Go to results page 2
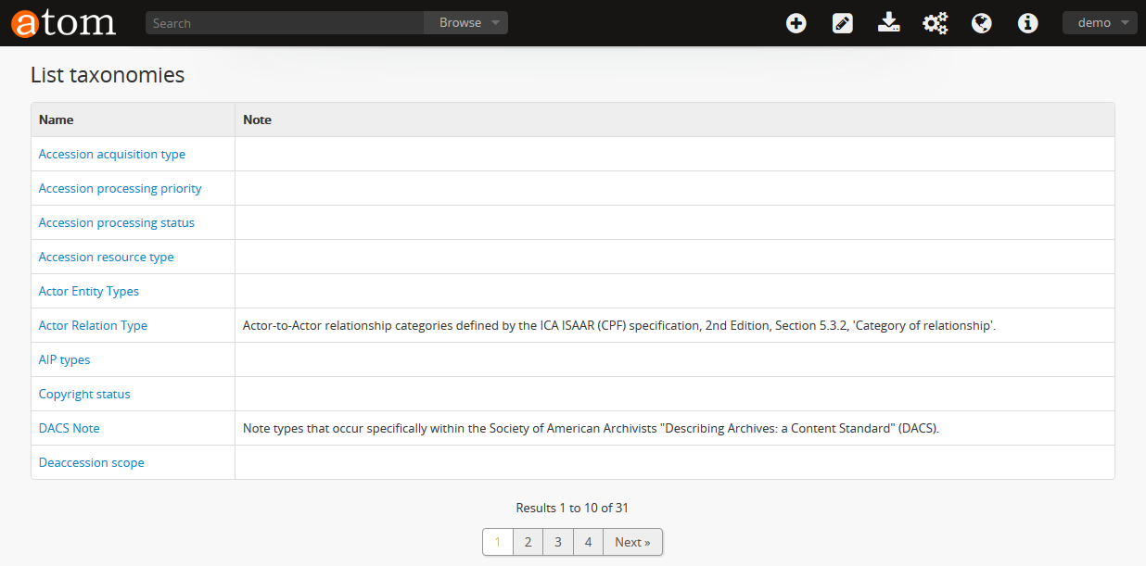Screen dimensions: 1146x566 tap(528, 543)
